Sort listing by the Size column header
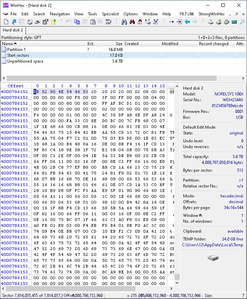 [113, 44]
